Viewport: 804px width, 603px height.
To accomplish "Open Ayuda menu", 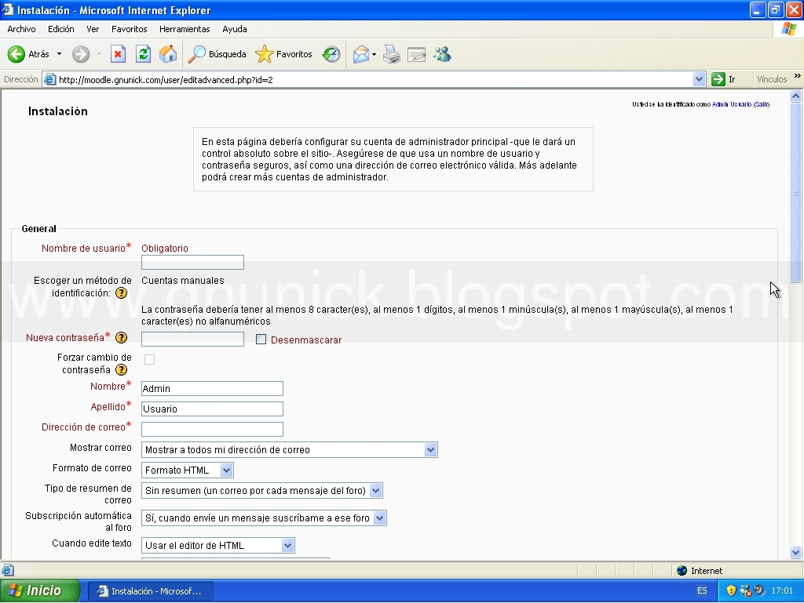I will (x=235, y=29).
